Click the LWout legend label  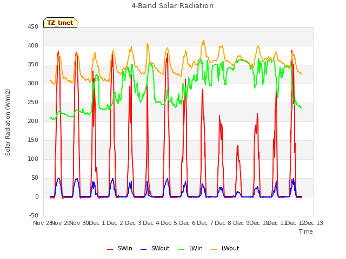pyautogui.click(x=230, y=248)
